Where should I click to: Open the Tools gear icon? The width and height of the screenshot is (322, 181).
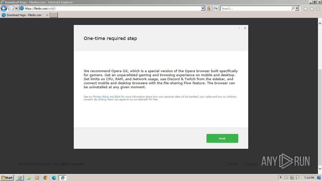318,9
